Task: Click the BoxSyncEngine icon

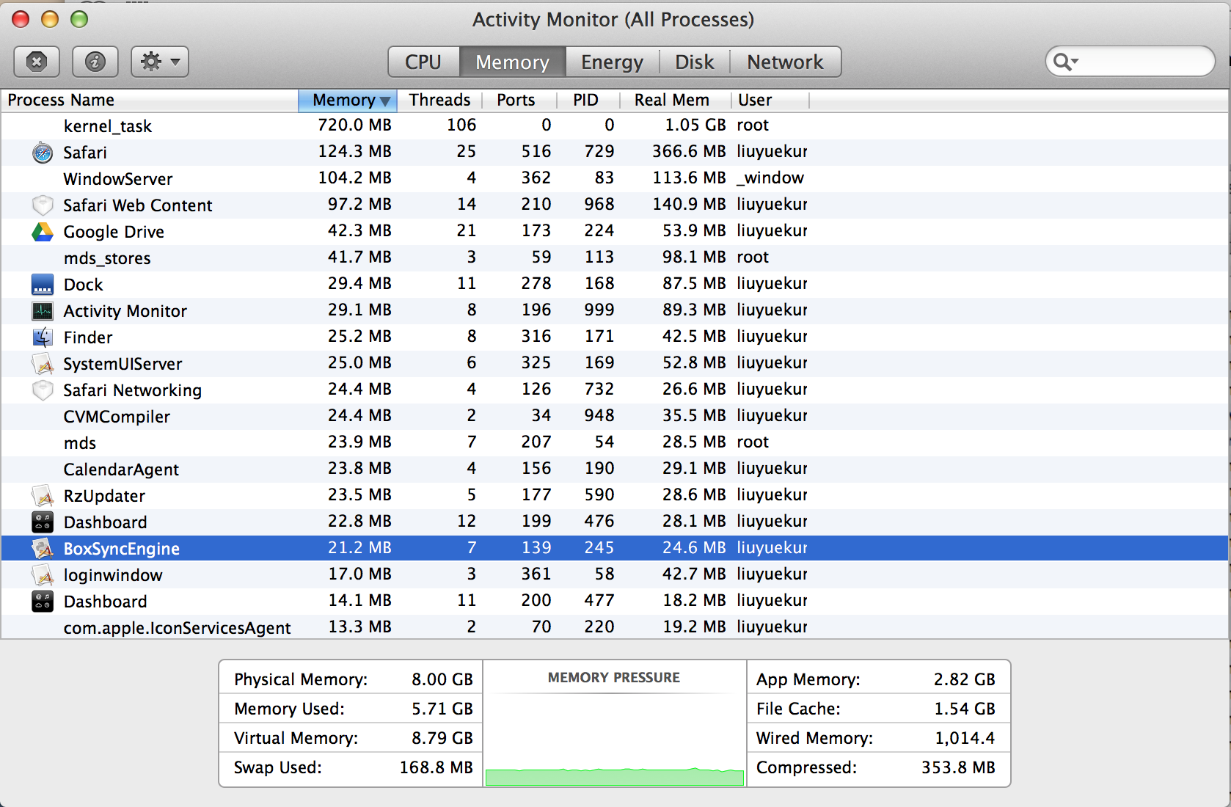Action: point(43,549)
